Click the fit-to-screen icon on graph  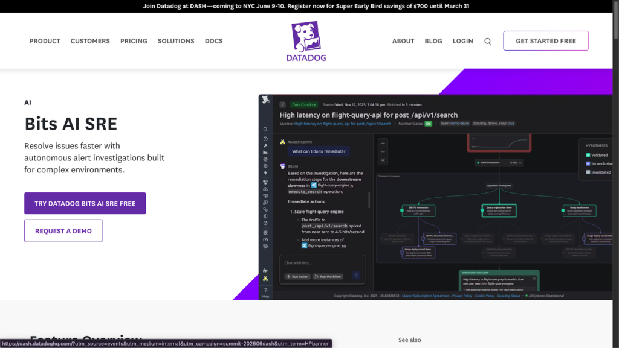(x=383, y=160)
